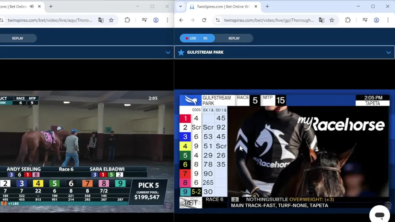This screenshot has width=395, height=222.
Task: Open the profile avatar in left window
Action: tap(156, 20)
